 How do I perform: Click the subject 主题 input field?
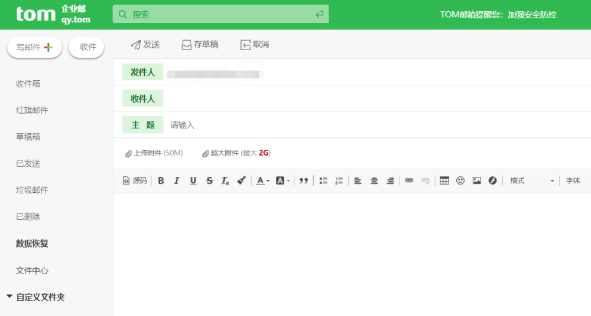pyautogui.click(x=377, y=125)
